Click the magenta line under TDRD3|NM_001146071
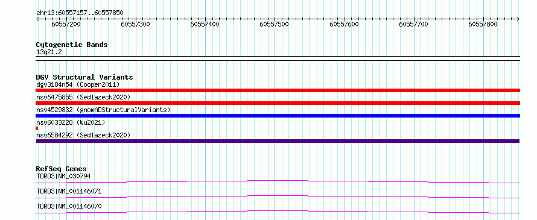537x220 pixels. point(278,196)
